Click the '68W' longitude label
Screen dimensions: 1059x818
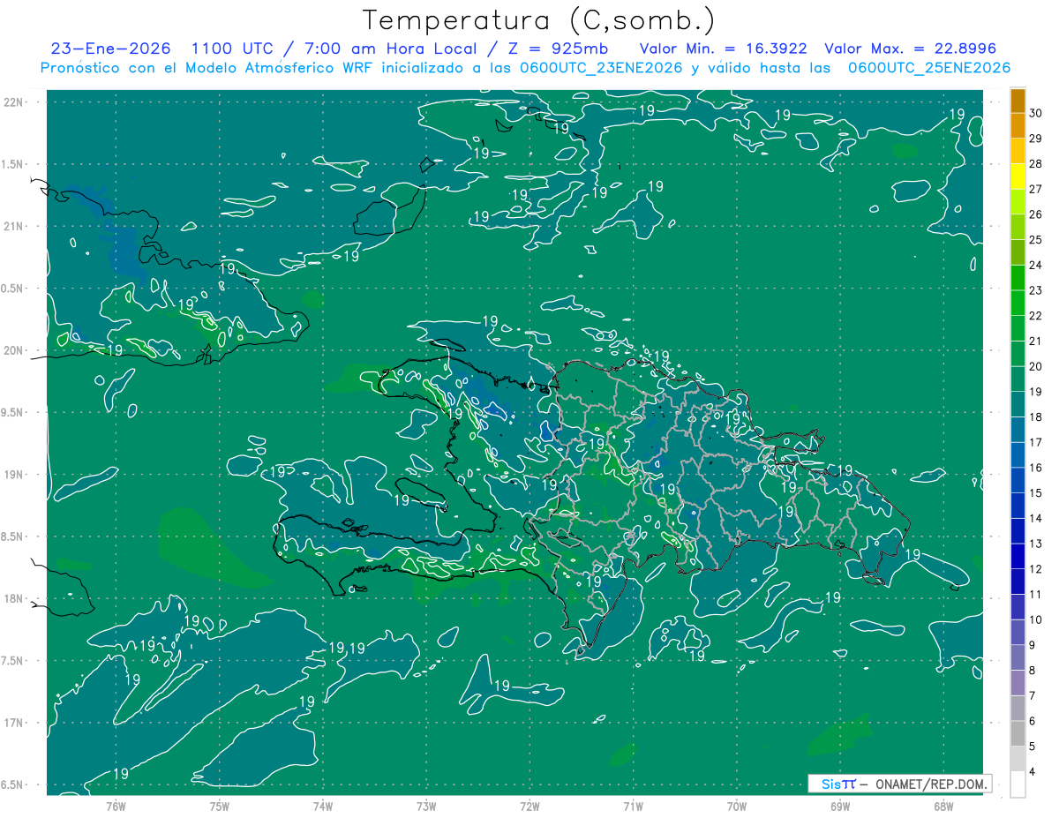pyautogui.click(x=943, y=806)
